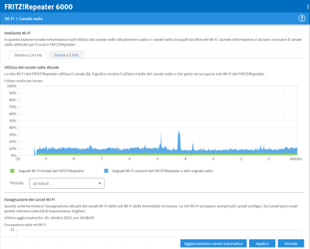
Task: Click the Aggiornamento canale automatico button
Action: tap(213, 243)
